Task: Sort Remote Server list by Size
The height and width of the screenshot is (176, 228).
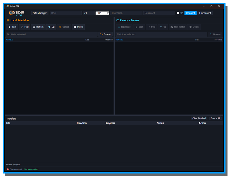Action: pos(197,40)
